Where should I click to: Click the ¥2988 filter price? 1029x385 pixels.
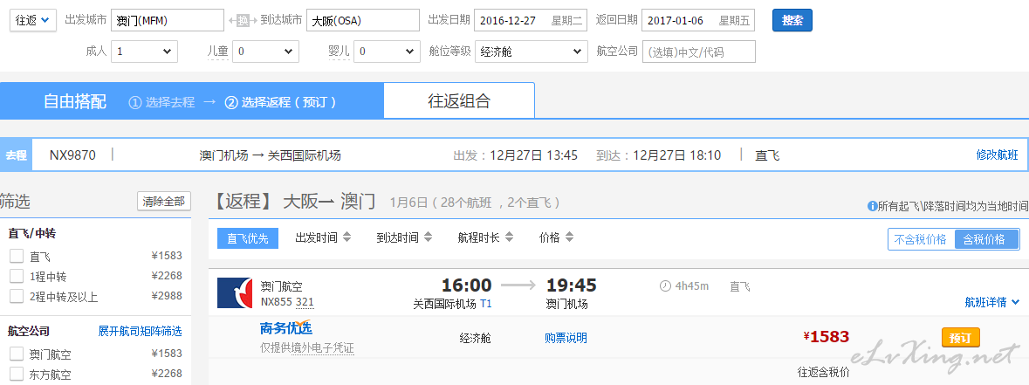[167, 296]
